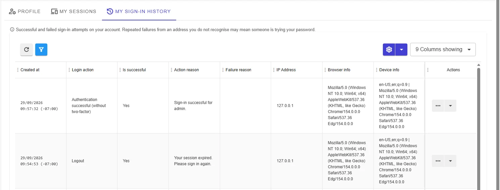500x190 pixels.
Task: Click the Actions column drag handle
Action: 428,70
